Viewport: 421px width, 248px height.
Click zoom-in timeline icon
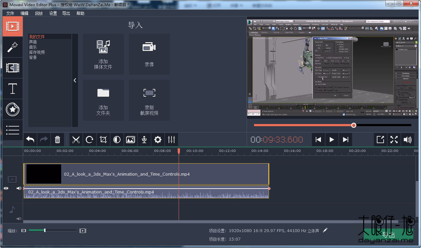click(83, 230)
